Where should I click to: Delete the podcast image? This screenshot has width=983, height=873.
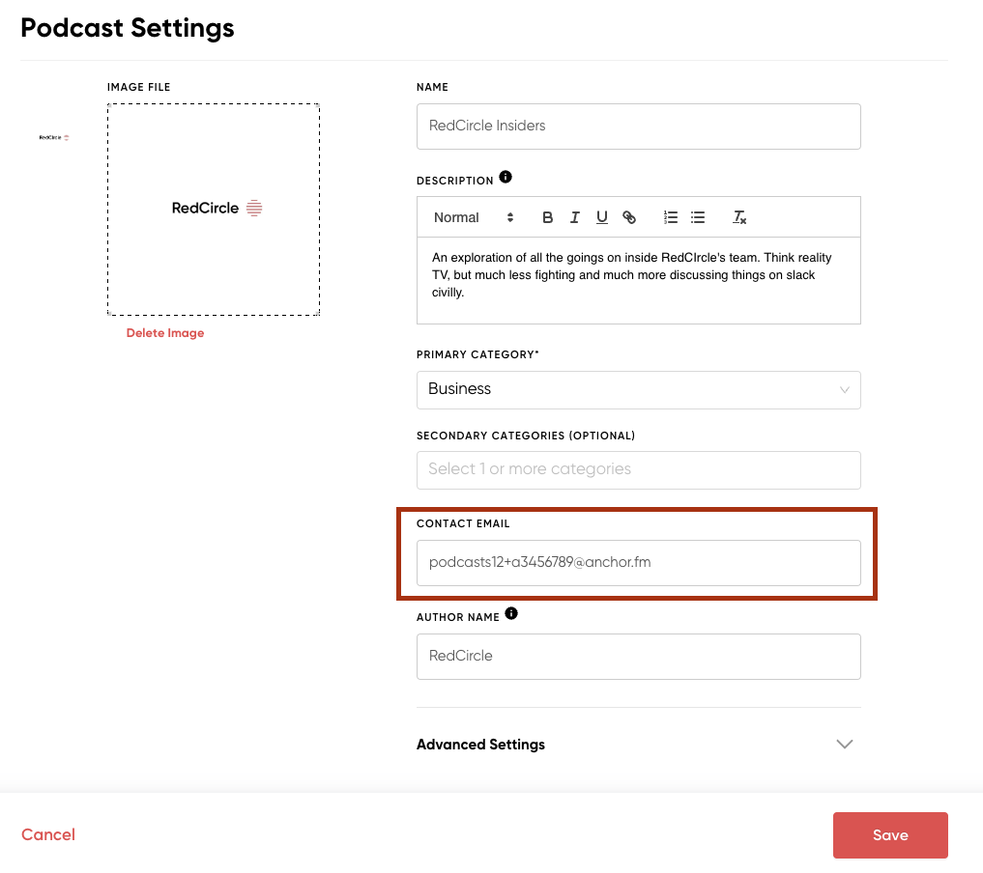click(x=165, y=333)
